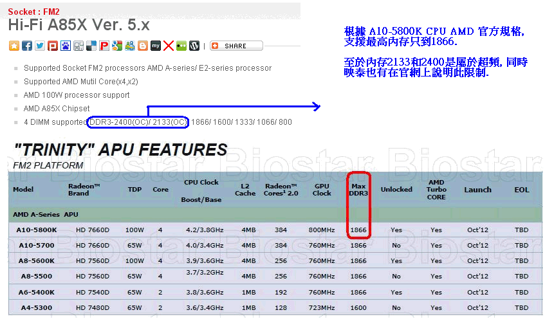Share to WordPress with the W icon
This screenshot has width=545, height=328.
[194, 46]
